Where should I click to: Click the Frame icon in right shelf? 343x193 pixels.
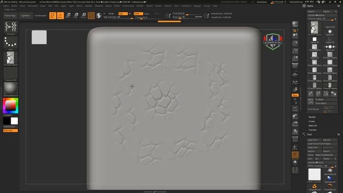coord(295,108)
